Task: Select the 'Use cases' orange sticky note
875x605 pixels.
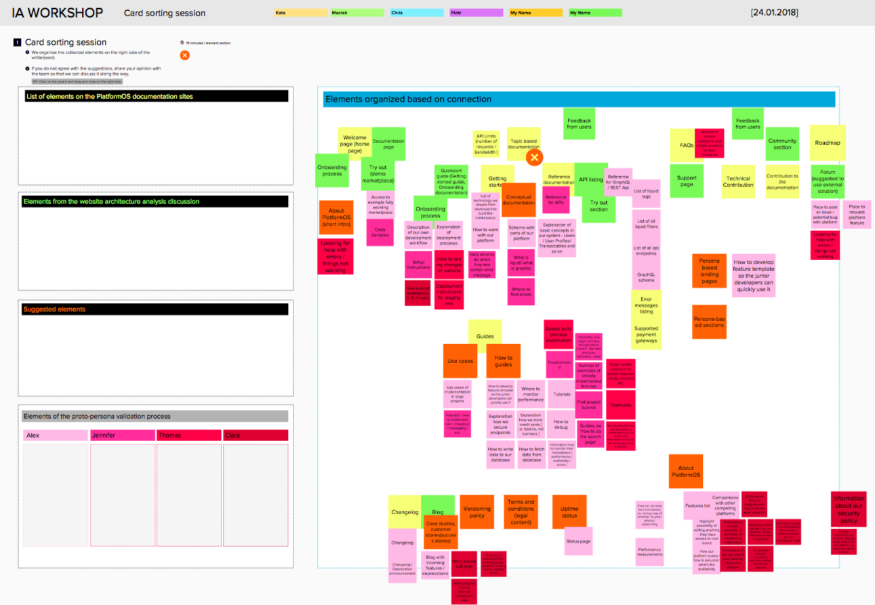Action: (x=460, y=361)
